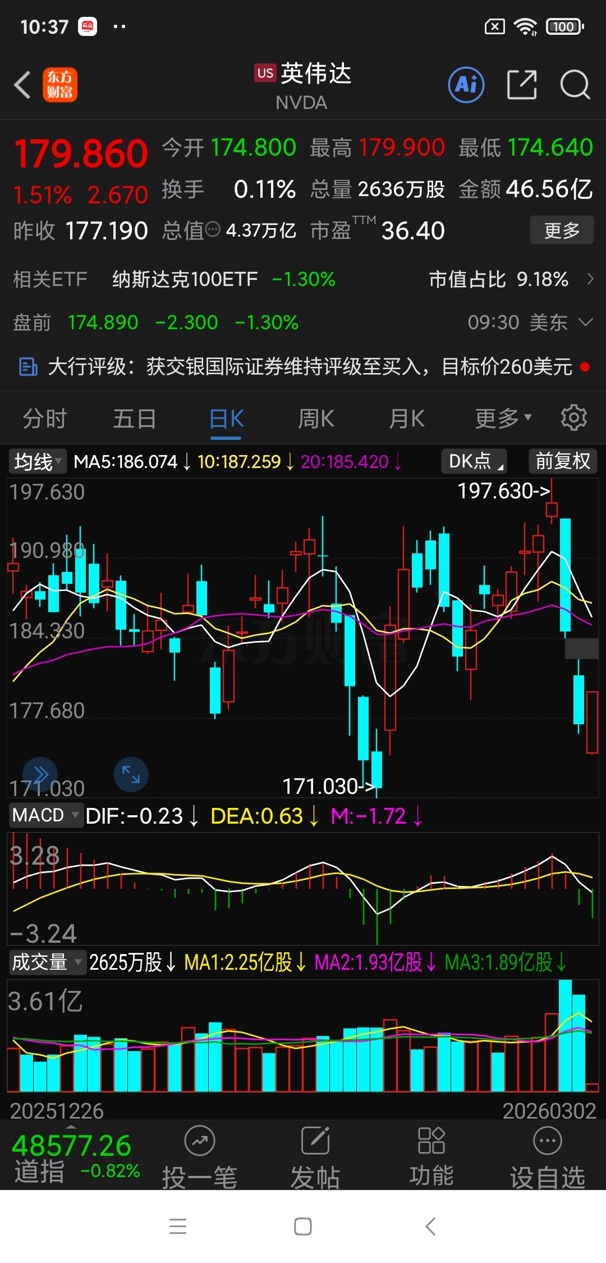Image resolution: width=606 pixels, height=1263 pixels.
Task: Tap the red notification app icon in status bar
Action: click(x=88, y=26)
